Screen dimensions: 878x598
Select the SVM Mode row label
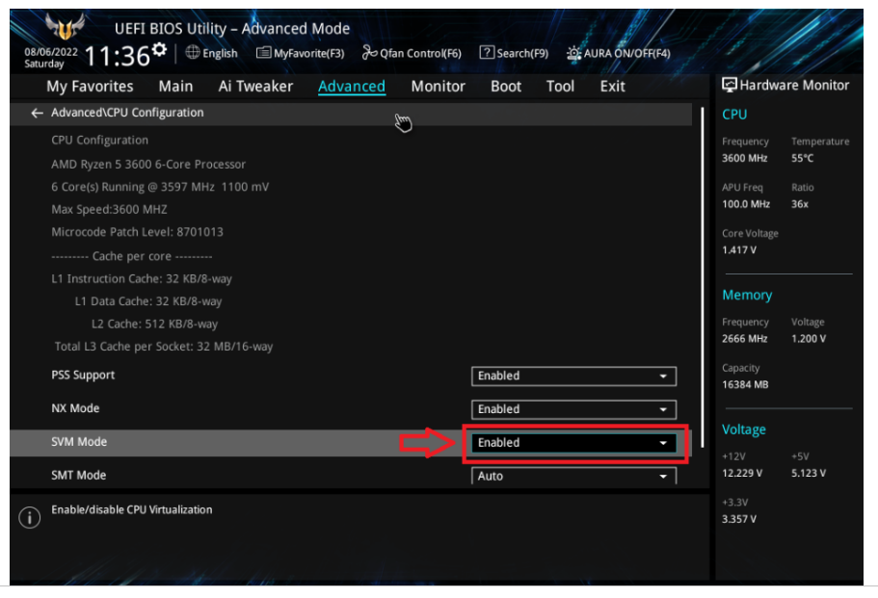click(x=79, y=442)
